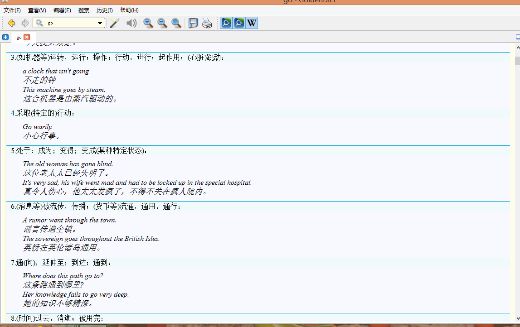Viewport: 520px width, 327px height.
Task: Open the 文件(F) menu
Action: pos(12,10)
